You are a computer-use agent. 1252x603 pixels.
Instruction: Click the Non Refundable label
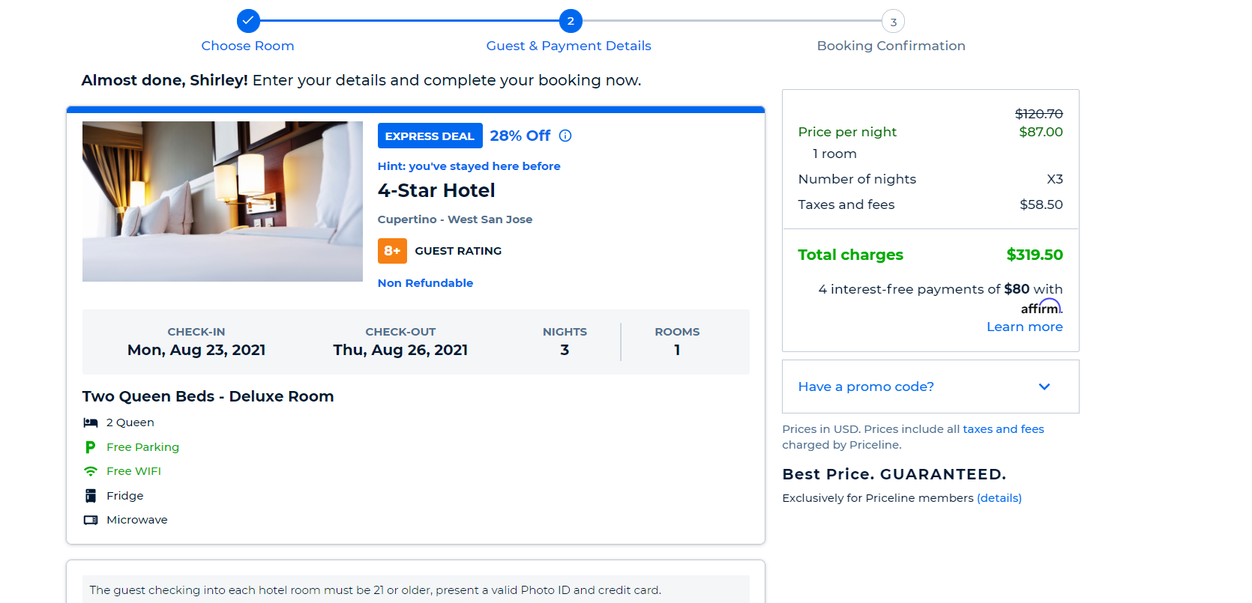click(x=425, y=283)
